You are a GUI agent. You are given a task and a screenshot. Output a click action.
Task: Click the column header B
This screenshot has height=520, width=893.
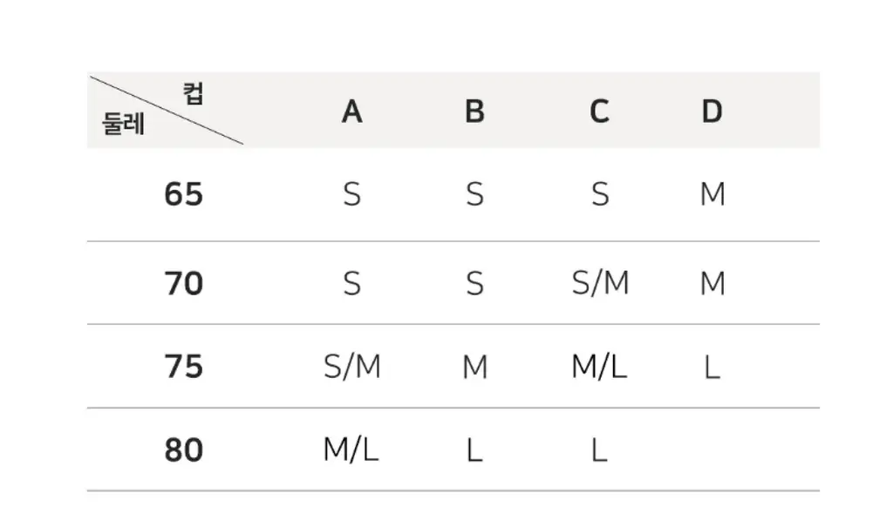475,111
